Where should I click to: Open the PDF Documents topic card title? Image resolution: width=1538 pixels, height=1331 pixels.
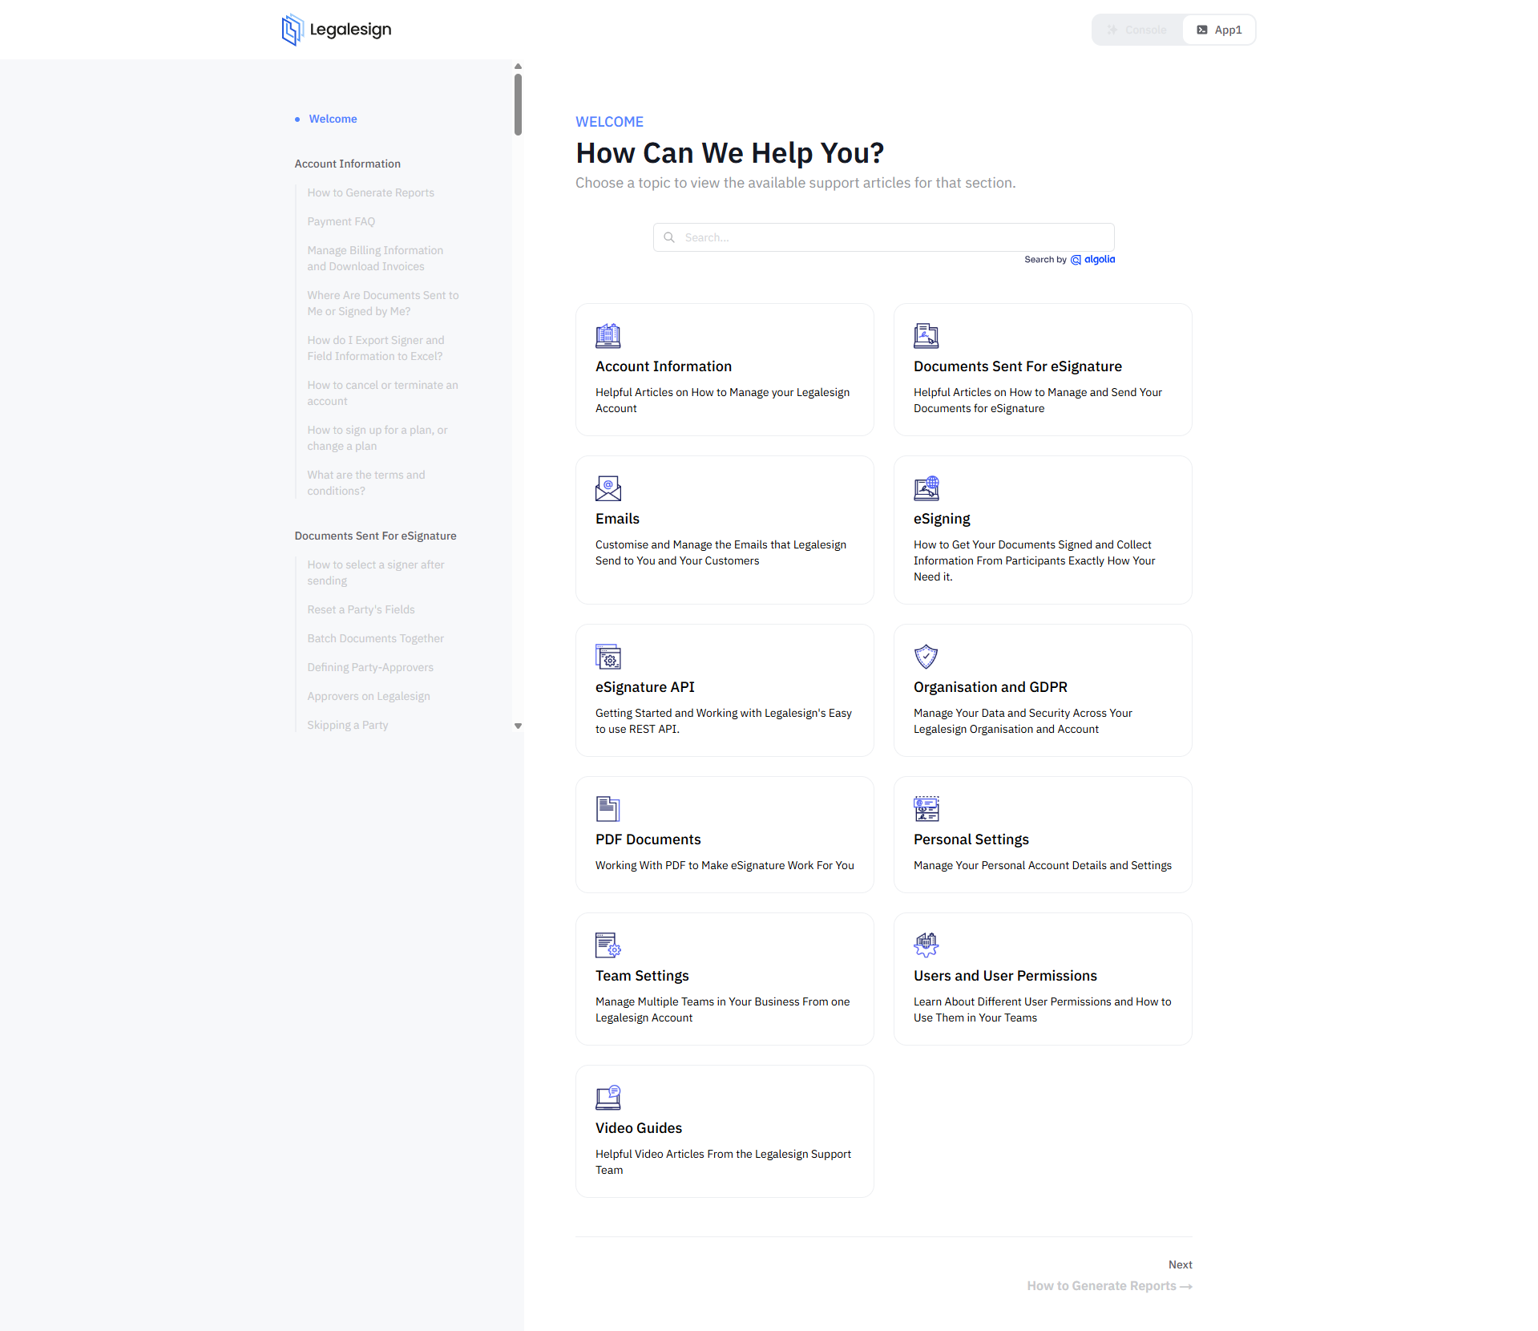[x=648, y=839]
